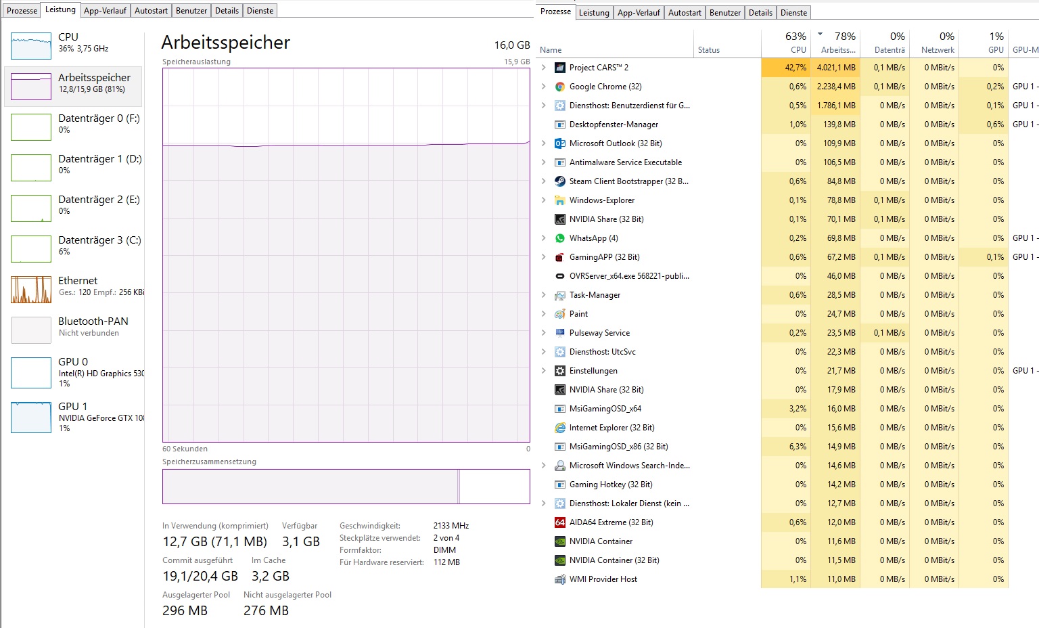Sort by Netzwerk column header

(x=934, y=43)
